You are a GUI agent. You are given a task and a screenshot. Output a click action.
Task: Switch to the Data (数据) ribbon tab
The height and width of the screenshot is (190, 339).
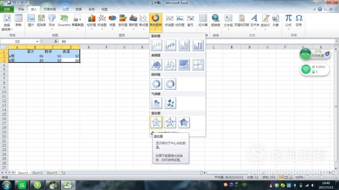click(78, 9)
